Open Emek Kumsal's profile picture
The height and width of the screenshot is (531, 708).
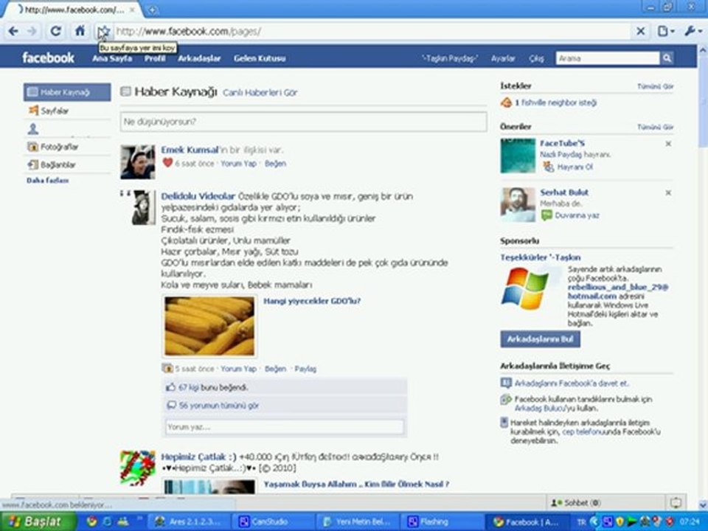click(x=138, y=162)
